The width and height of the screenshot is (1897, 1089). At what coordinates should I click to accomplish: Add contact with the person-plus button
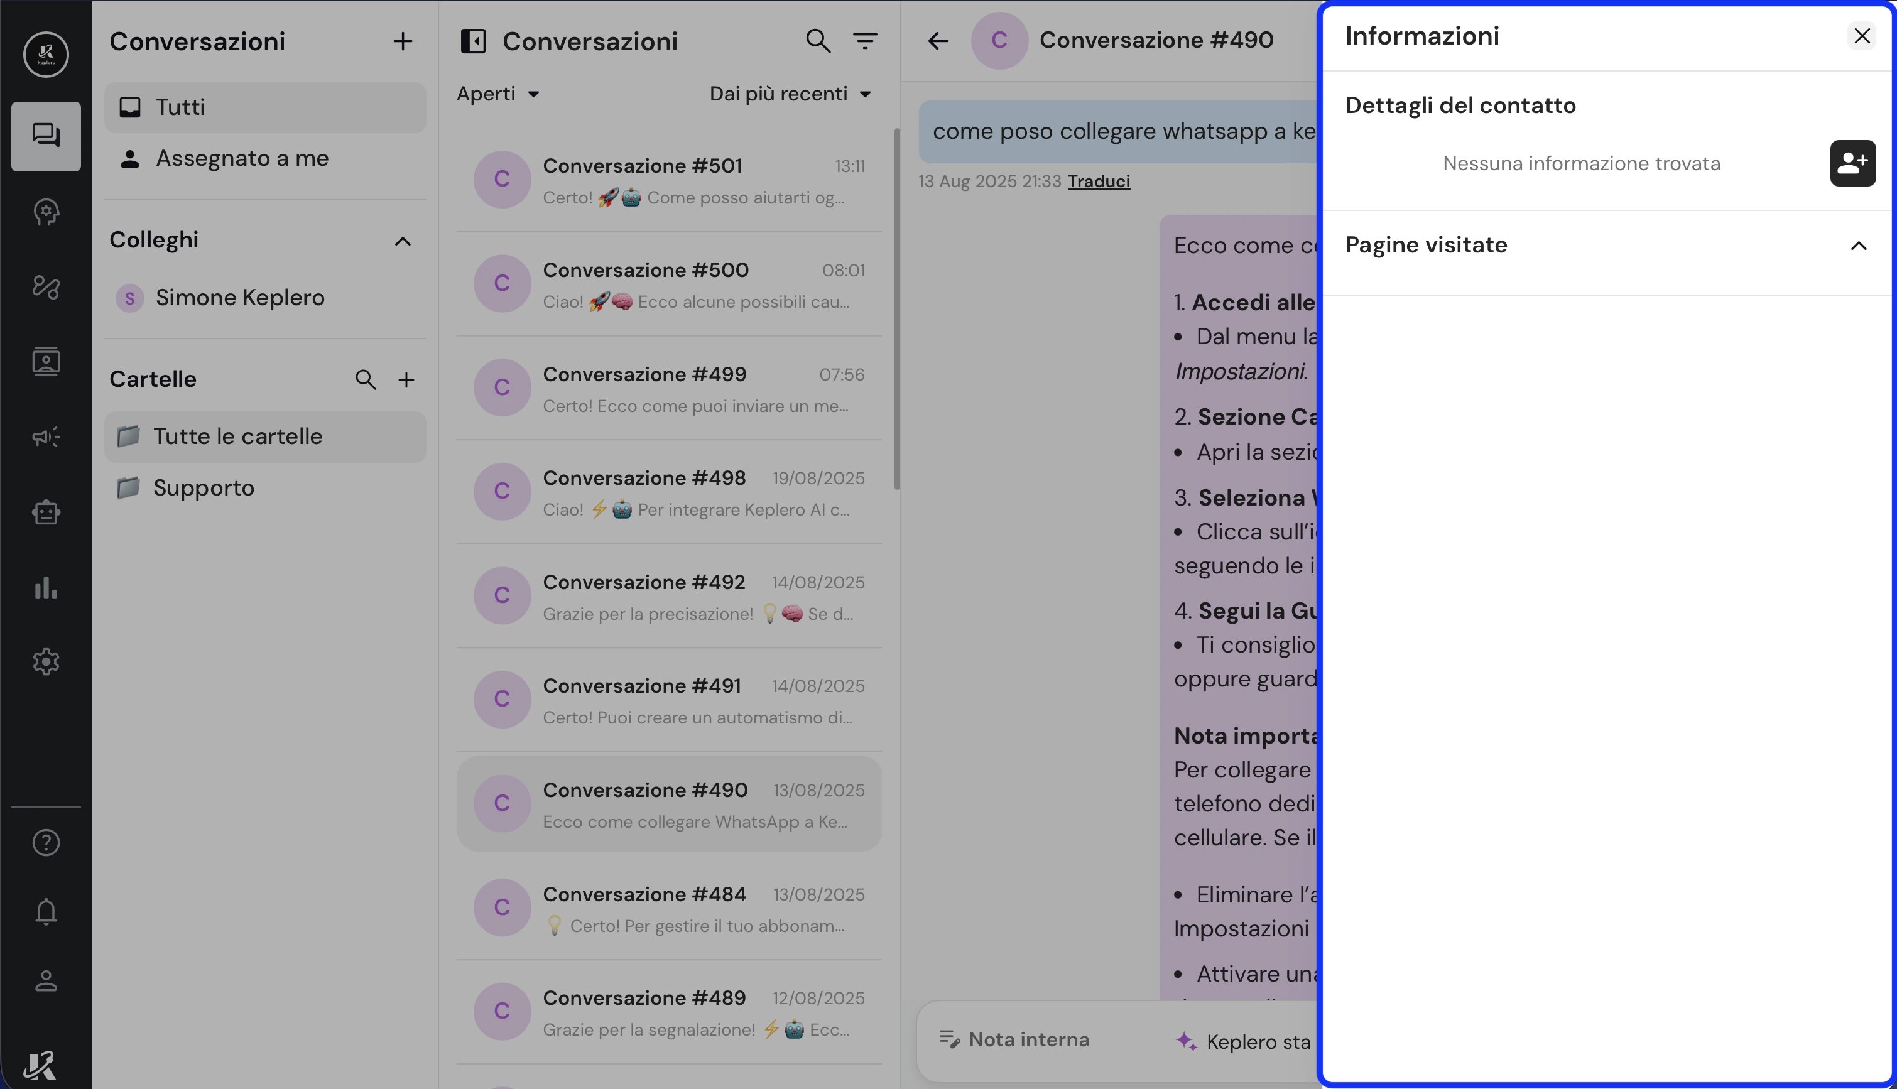pos(1852,163)
